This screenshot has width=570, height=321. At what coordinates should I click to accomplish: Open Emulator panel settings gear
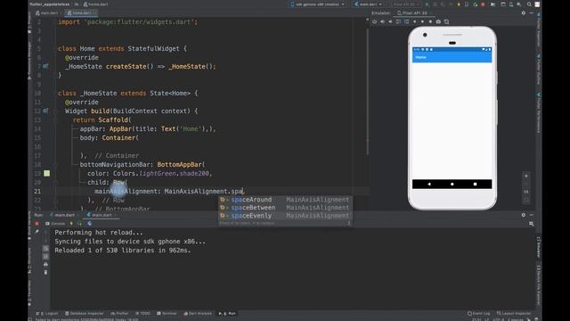[524, 12]
